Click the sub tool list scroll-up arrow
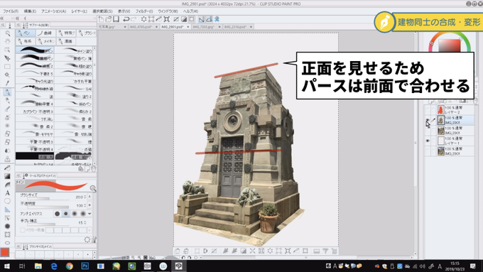 tap(94, 48)
